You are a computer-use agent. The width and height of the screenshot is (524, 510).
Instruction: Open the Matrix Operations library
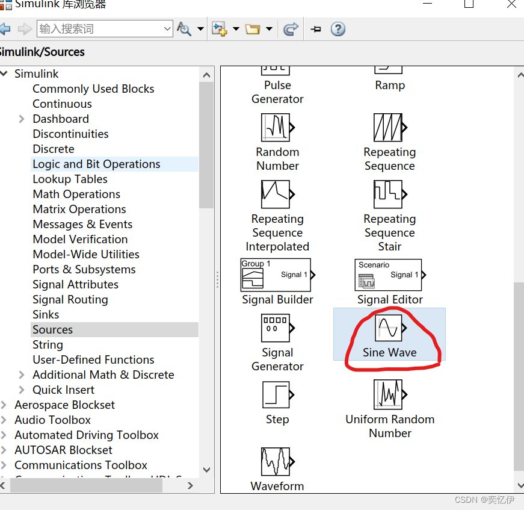(x=79, y=209)
